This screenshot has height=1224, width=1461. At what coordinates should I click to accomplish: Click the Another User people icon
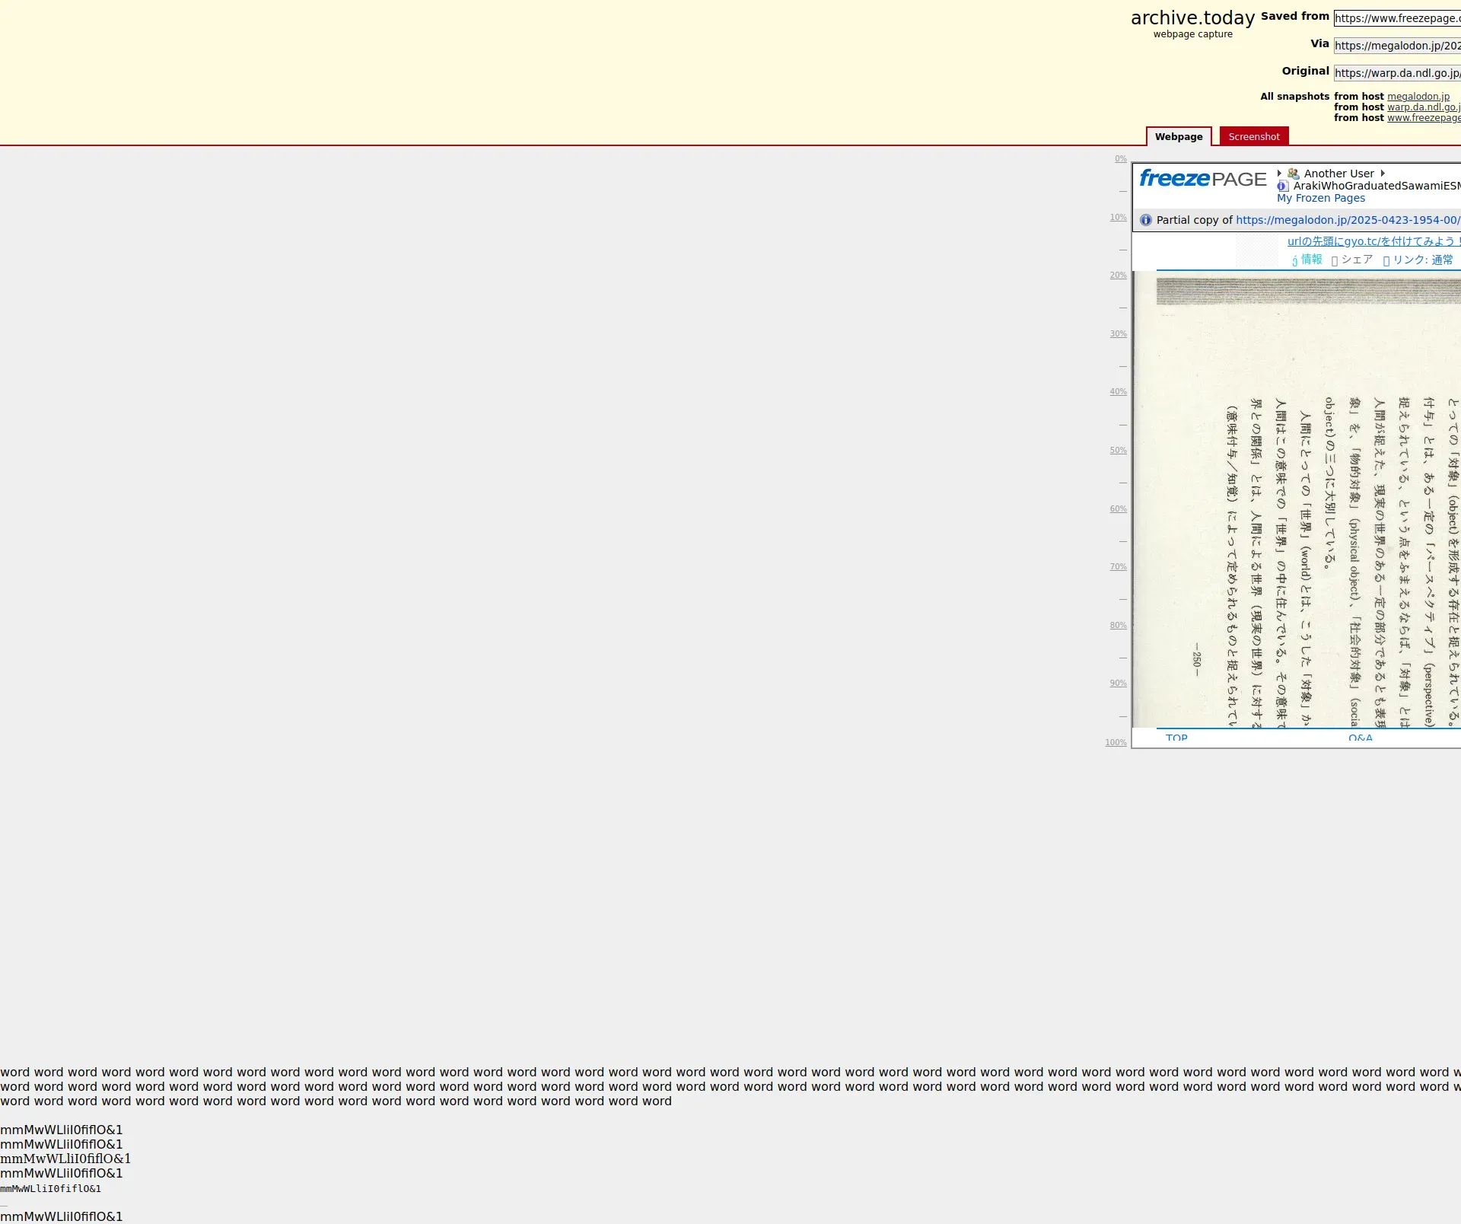coord(1293,174)
